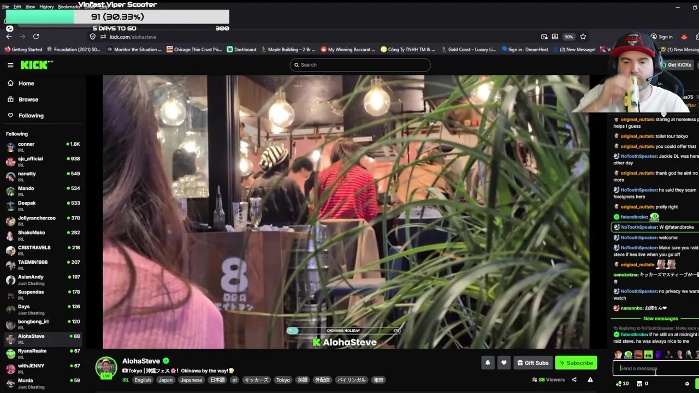
Task: Open Jollyrancherzoo channel in Following list
Action: [x=43, y=221]
